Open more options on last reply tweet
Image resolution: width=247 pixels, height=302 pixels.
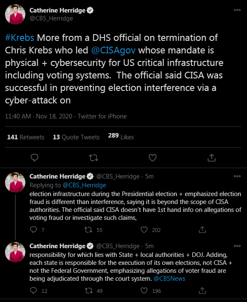tap(237, 246)
